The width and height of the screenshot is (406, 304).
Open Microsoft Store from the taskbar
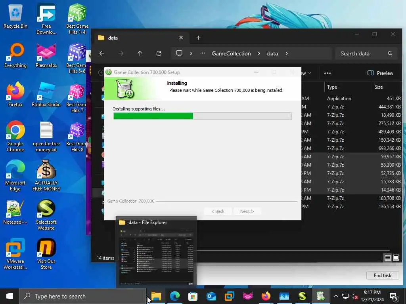193,296
